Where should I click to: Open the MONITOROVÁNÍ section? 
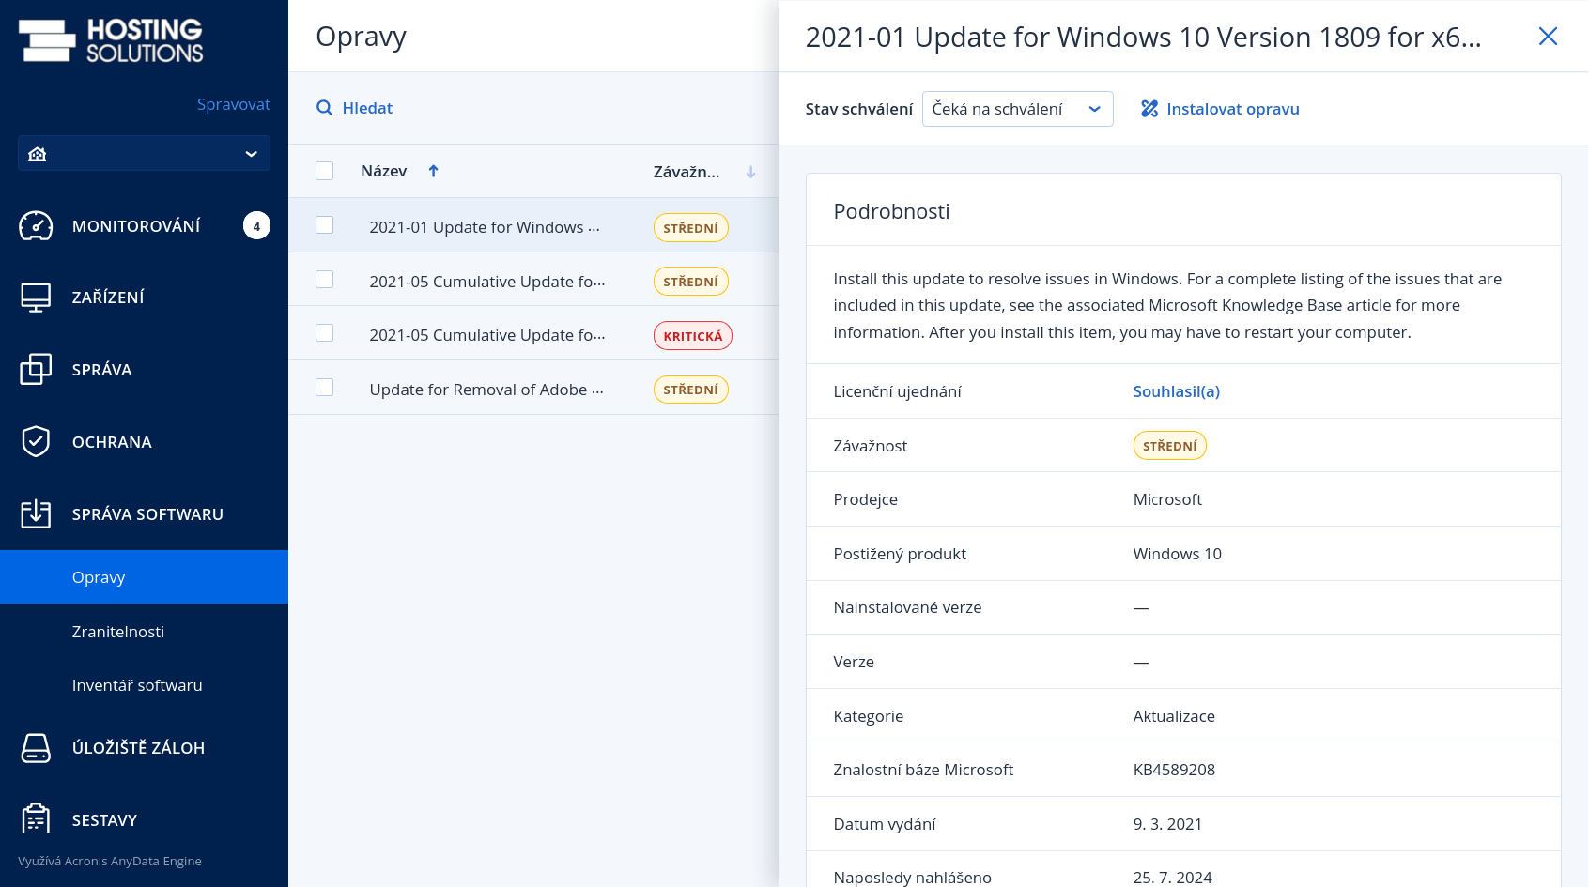[x=144, y=226]
